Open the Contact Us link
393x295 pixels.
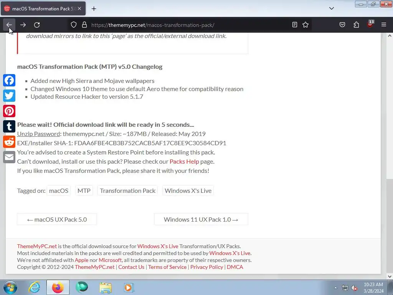(x=131, y=267)
